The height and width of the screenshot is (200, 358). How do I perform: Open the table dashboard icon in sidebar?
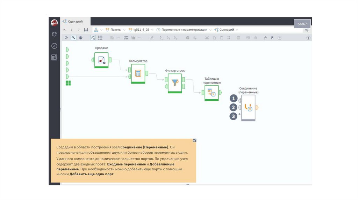click(x=54, y=57)
